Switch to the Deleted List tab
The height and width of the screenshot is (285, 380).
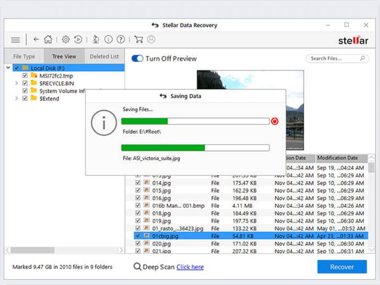[x=105, y=56]
